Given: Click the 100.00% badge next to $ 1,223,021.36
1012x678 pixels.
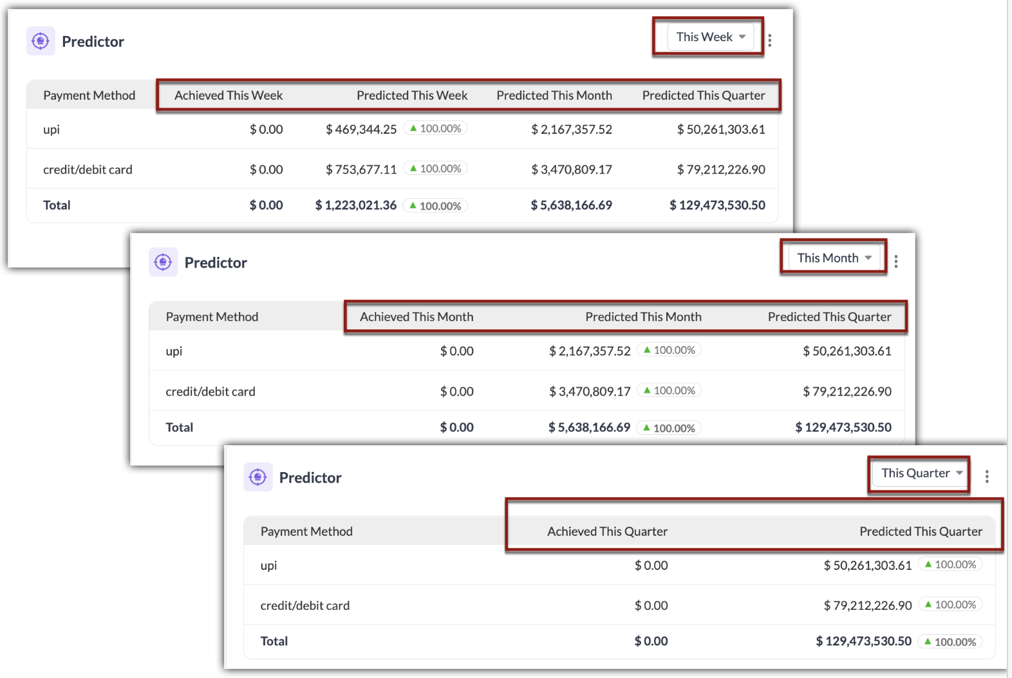Looking at the screenshot, I should click(x=436, y=206).
